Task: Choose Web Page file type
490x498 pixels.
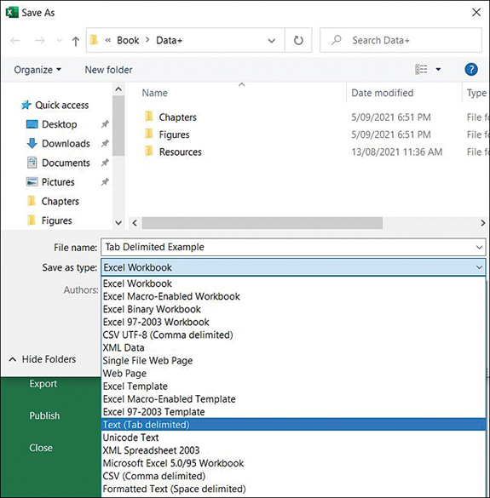Action: click(293, 373)
